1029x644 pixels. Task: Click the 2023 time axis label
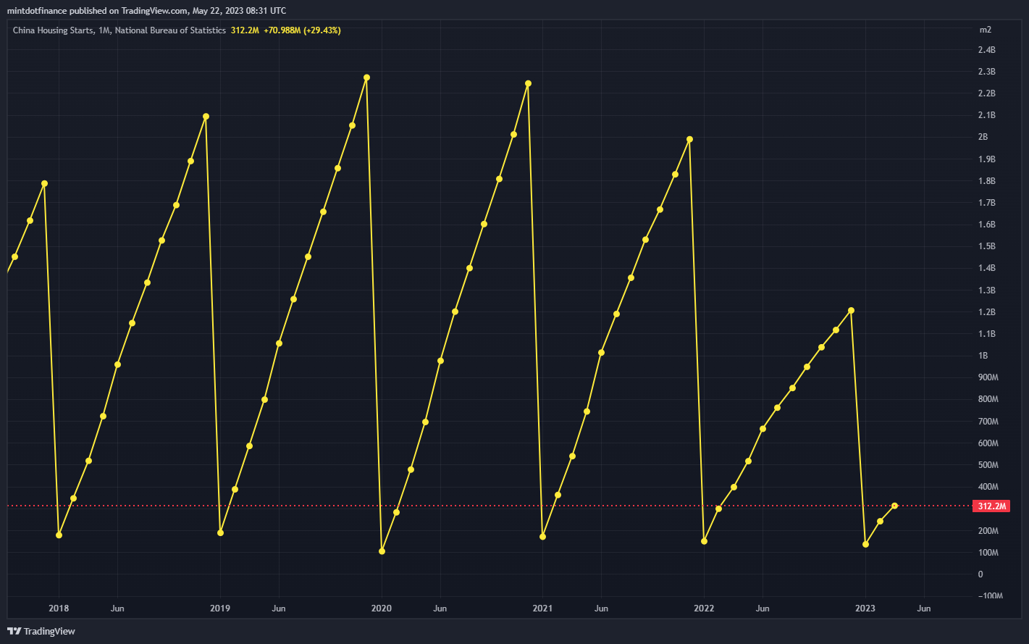(x=865, y=609)
